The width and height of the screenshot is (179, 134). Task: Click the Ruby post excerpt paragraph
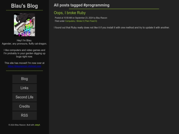112,27
